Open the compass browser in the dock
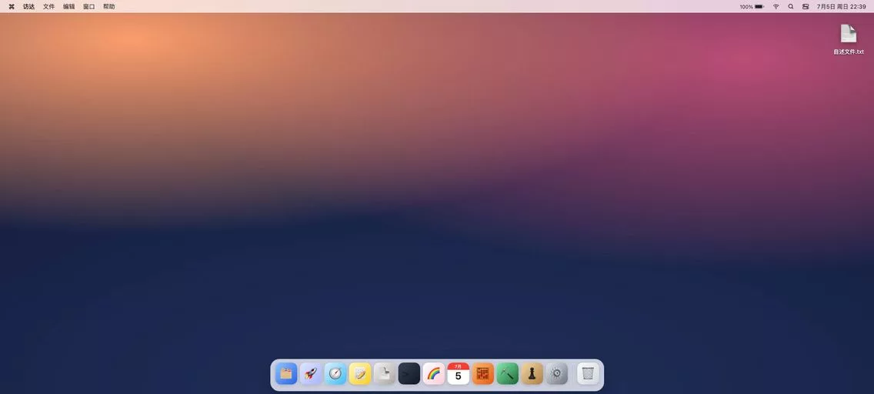This screenshot has width=874, height=394. point(335,373)
